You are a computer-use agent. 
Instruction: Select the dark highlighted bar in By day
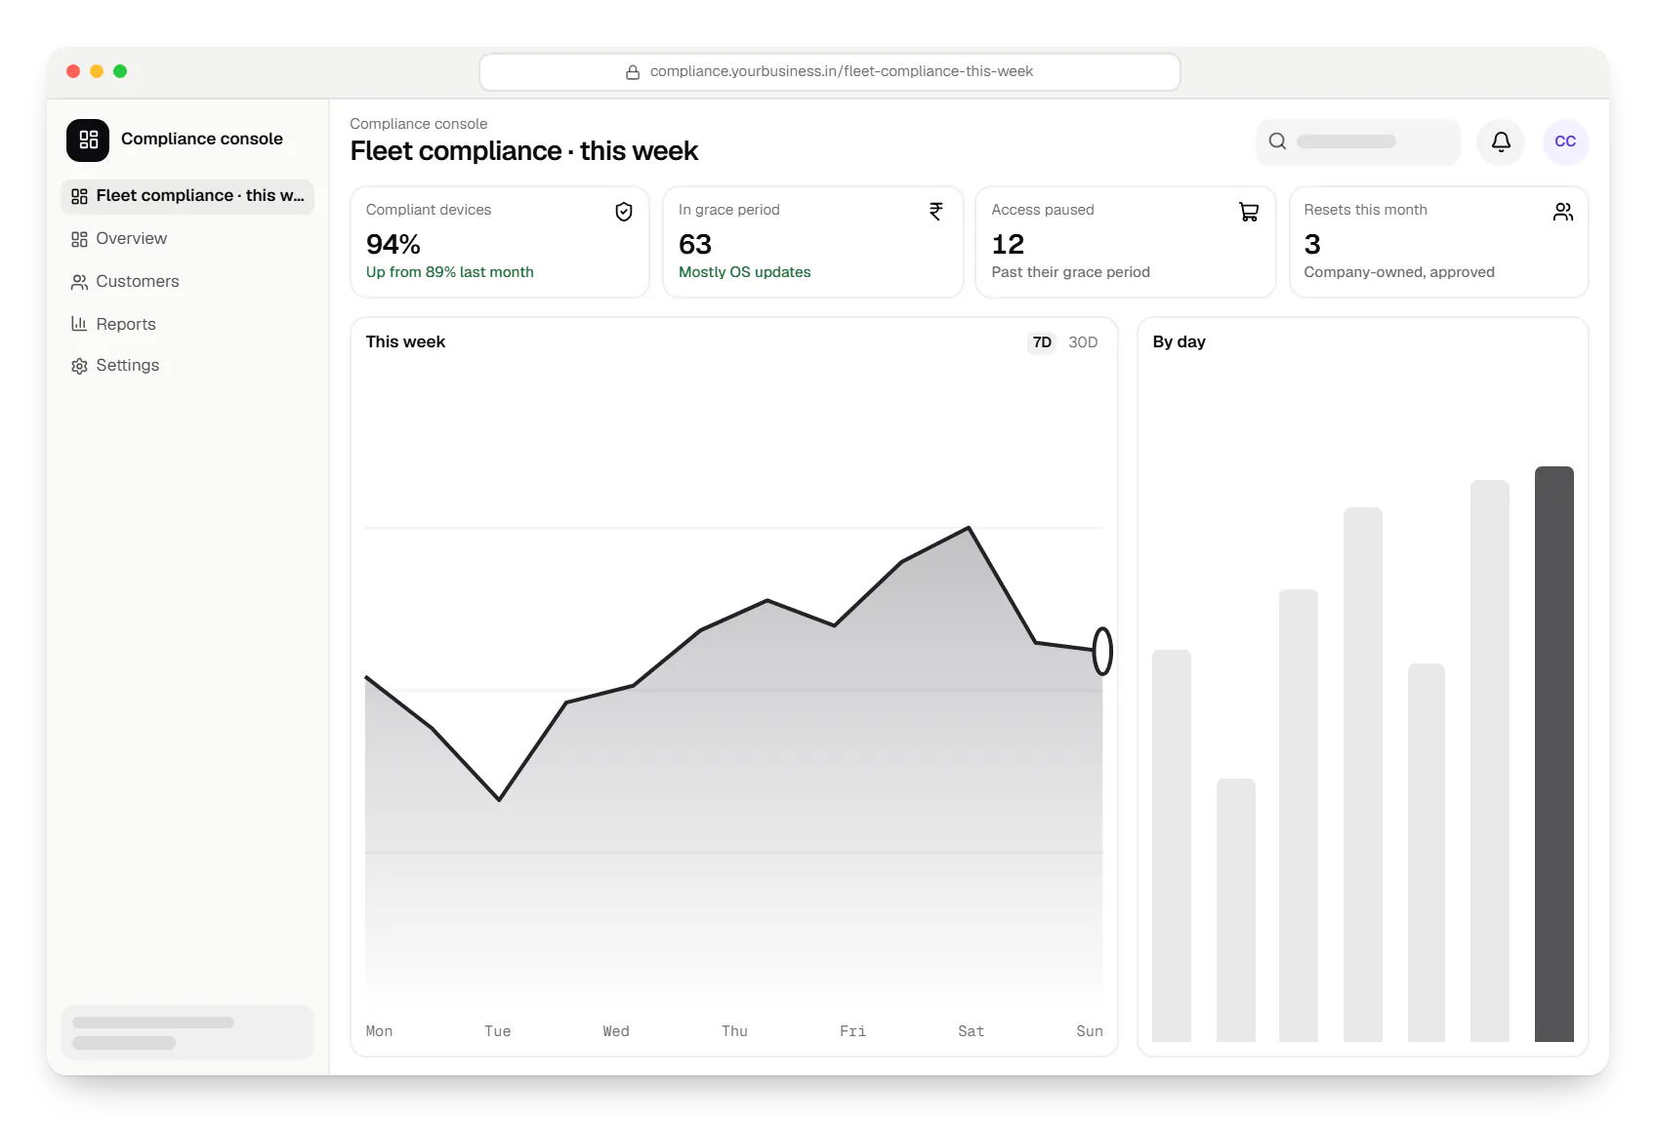tap(1553, 754)
